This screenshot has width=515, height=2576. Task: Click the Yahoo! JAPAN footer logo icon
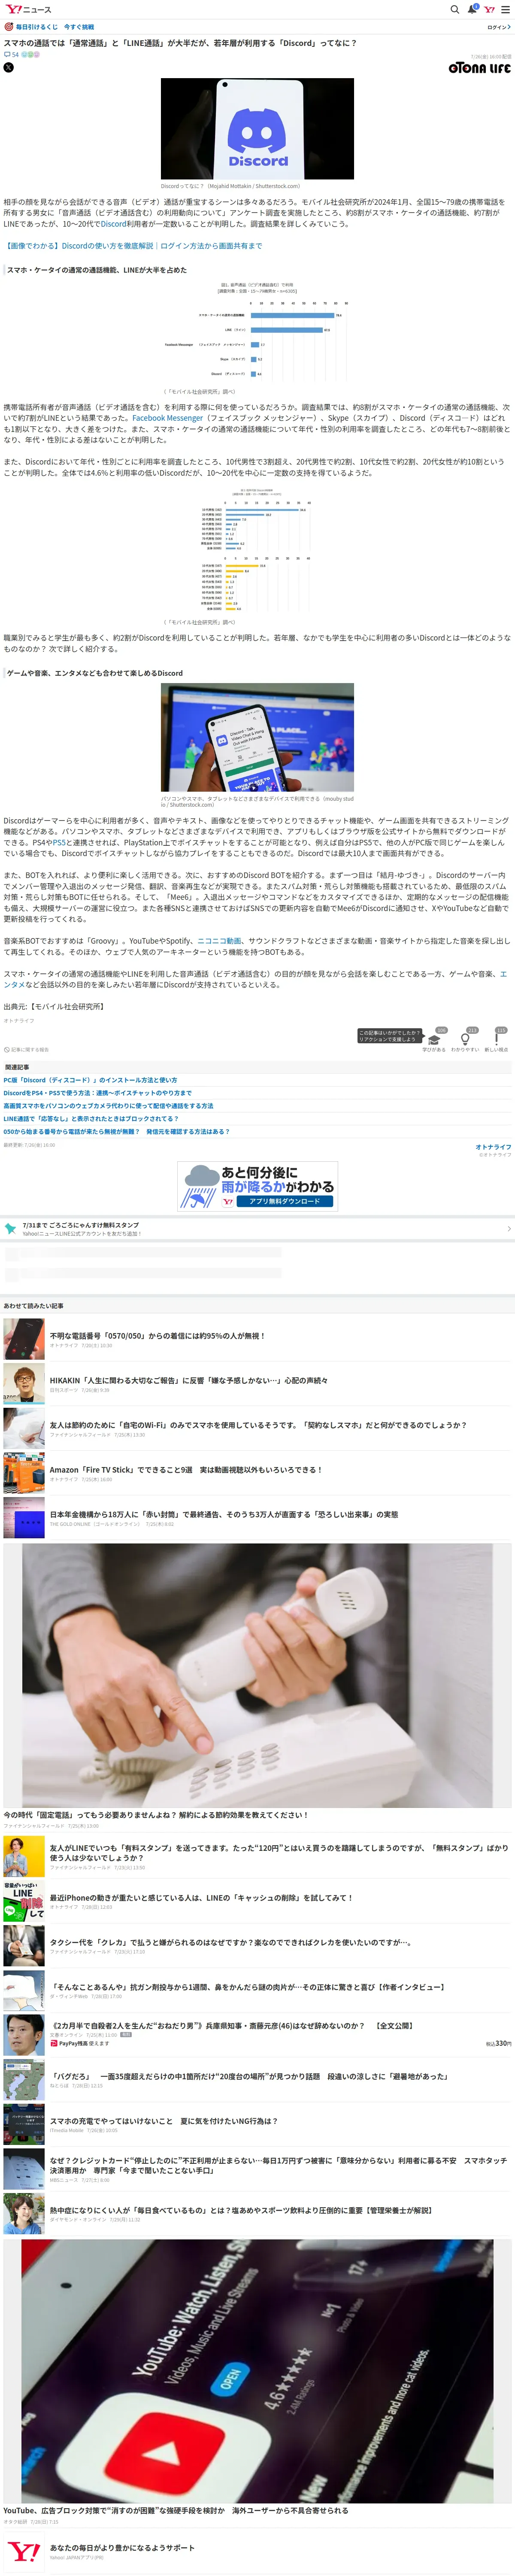click(x=24, y=2553)
